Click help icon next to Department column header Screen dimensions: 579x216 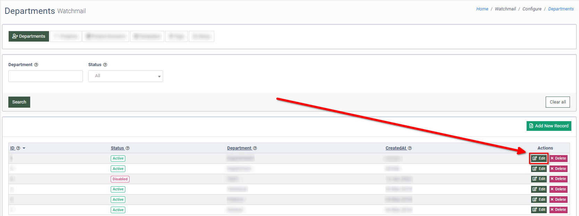[x=255, y=148]
